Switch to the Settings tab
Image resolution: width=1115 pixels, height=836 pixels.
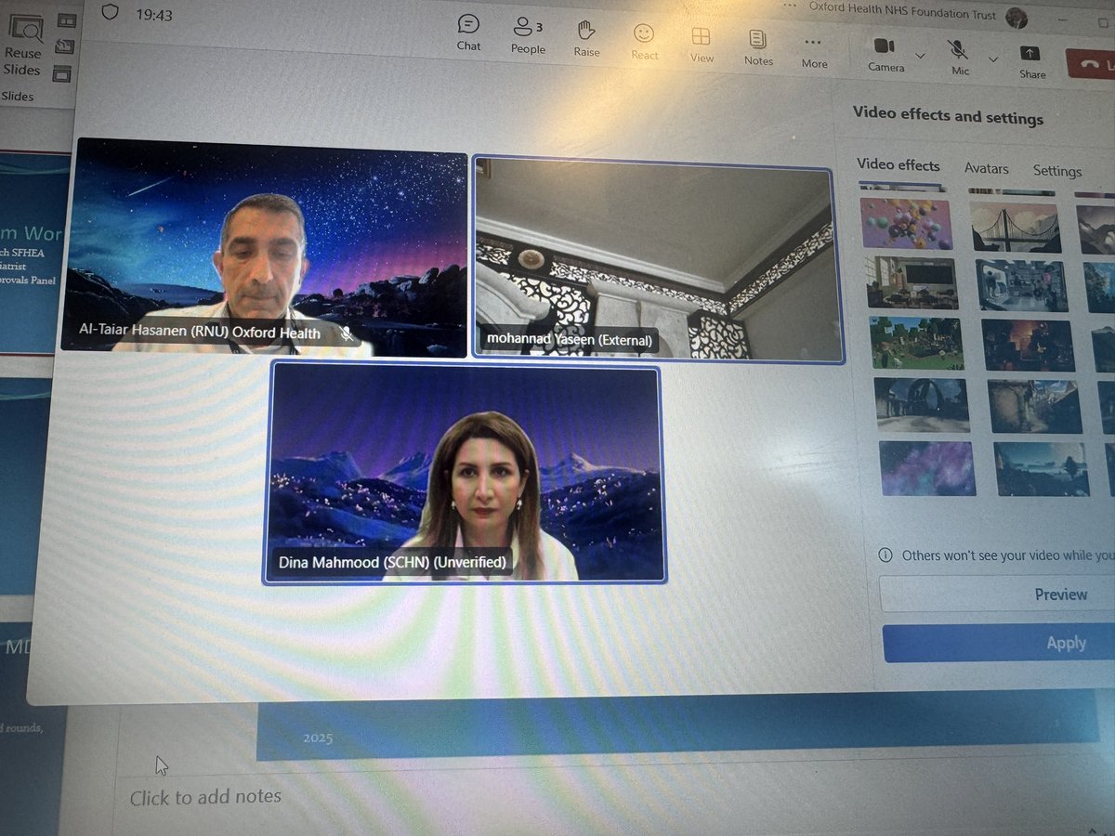pos(1057,171)
